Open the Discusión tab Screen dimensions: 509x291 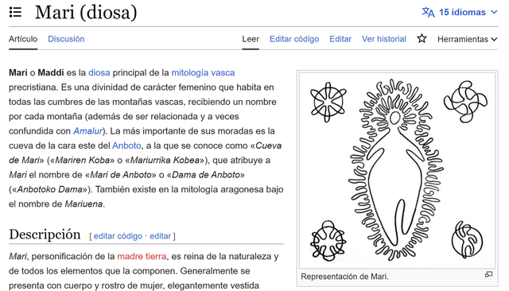pyautogui.click(x=66, y=39)
